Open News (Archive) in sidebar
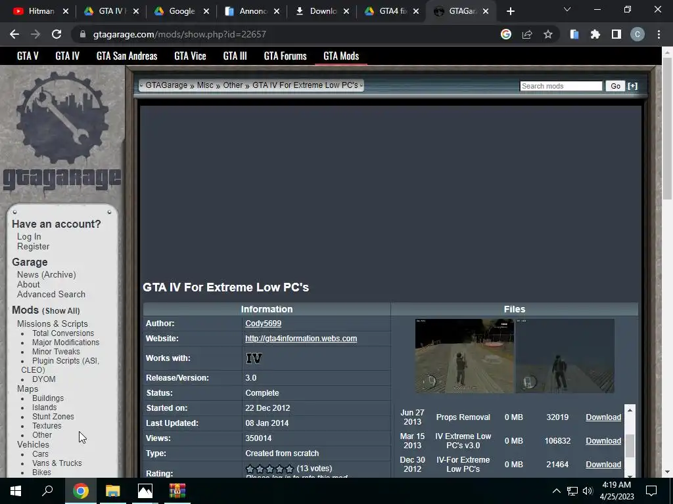The height and width of the screenshot is (504, 673). click(x=47, y=275)
